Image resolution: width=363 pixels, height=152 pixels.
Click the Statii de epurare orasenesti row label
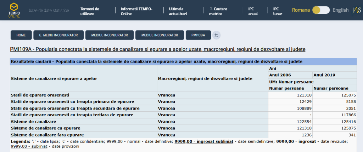coord(40,95)
